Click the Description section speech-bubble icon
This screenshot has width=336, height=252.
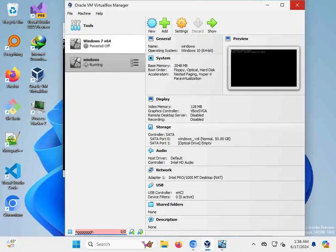click(x=151, y=220)
